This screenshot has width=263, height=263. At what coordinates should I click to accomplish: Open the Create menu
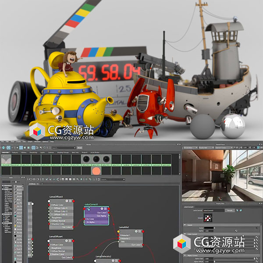18,142
